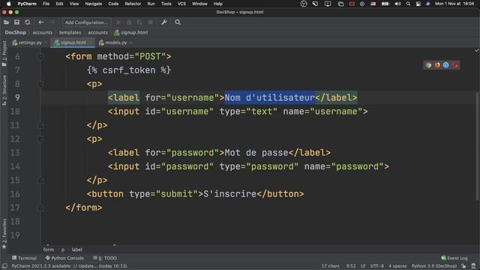
Task: Click on line number 13 in gutter
Action: point(15,153)
